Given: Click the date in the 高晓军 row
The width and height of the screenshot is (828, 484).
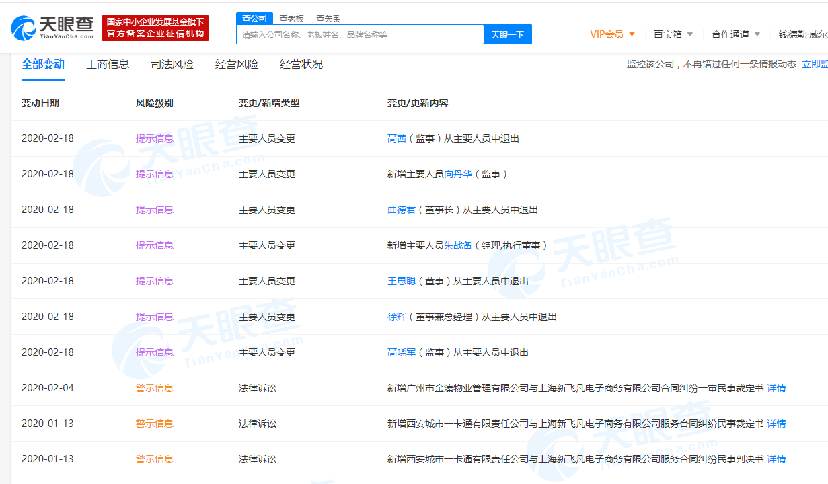Looking at the screenshot, I should (48, 352).
